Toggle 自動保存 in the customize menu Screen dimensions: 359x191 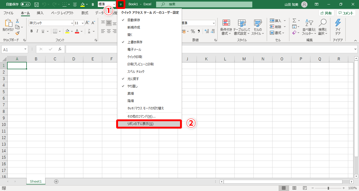150,20
